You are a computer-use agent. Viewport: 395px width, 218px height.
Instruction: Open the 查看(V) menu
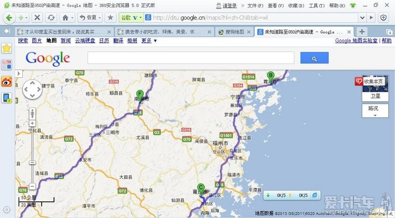pos(276,5)
